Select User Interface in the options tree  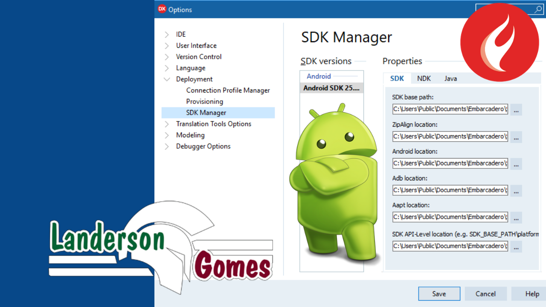point(196,46)
